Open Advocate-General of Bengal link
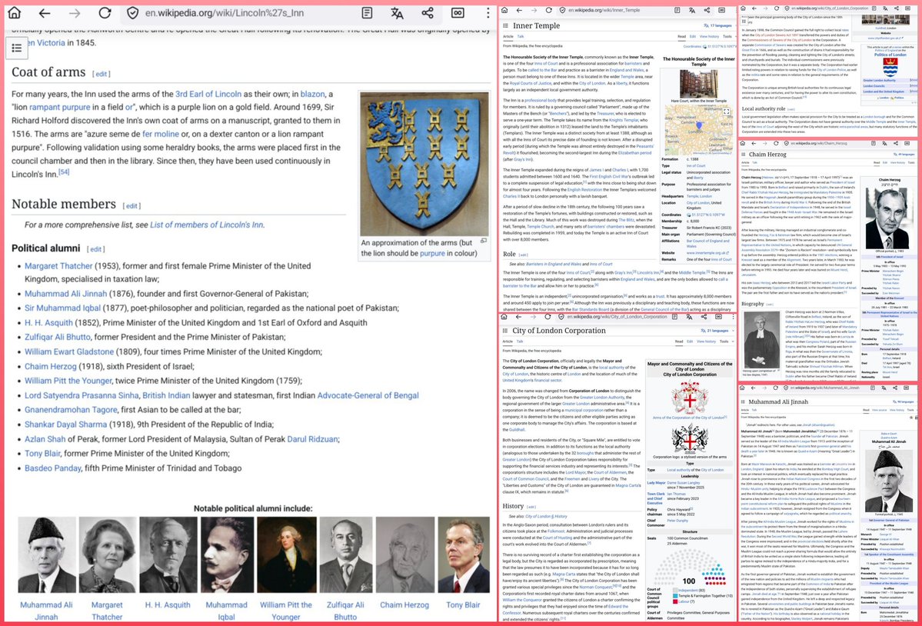 [x=368, y=395]
